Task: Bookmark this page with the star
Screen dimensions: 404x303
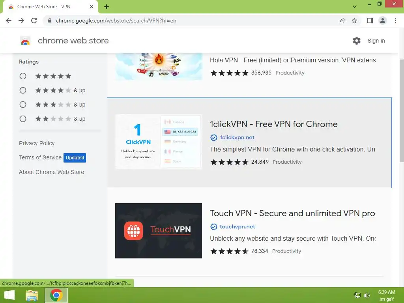Action: point(354,21)
